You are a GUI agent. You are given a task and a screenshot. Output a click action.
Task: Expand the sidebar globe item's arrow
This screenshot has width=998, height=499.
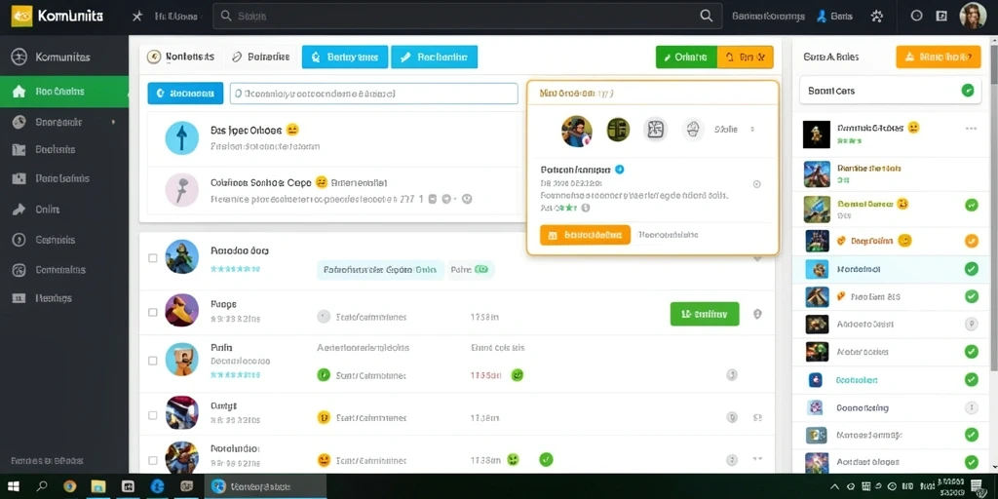pos(113,121)
